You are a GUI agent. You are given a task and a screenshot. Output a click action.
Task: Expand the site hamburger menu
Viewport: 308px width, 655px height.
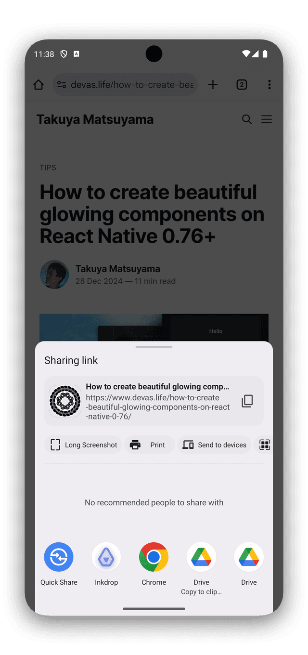pyautogui.click(x=267, y=119)
